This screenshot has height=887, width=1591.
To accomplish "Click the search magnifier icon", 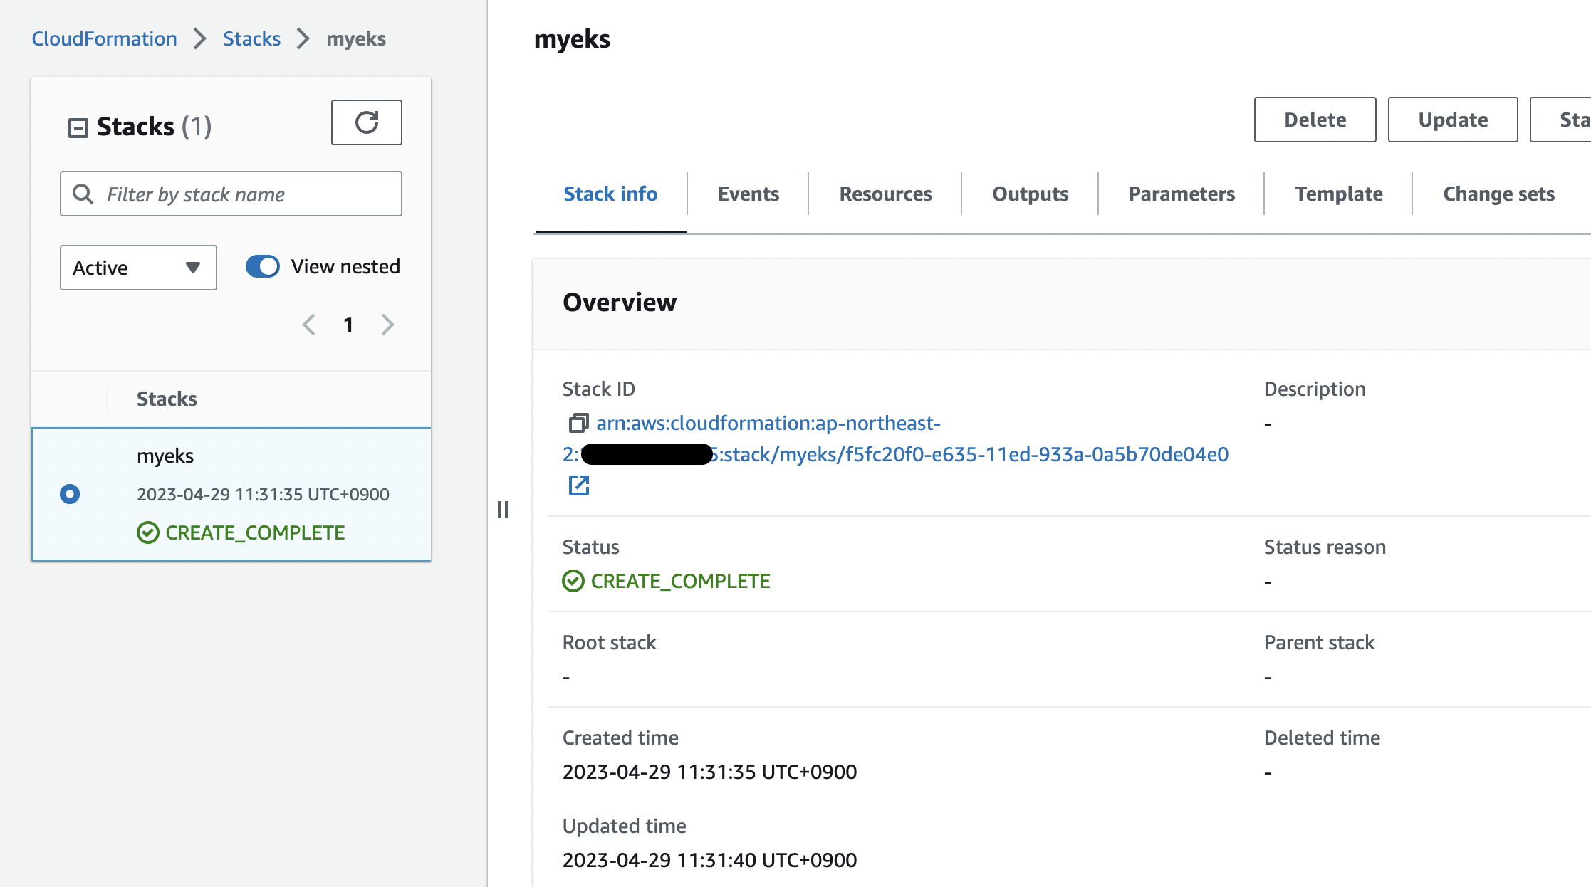I will pyautogui.click(x=83, y=194).
